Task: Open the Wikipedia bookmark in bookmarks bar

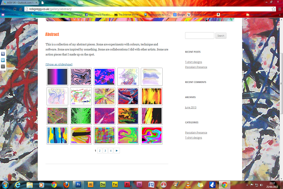Action: click(200, 15)
